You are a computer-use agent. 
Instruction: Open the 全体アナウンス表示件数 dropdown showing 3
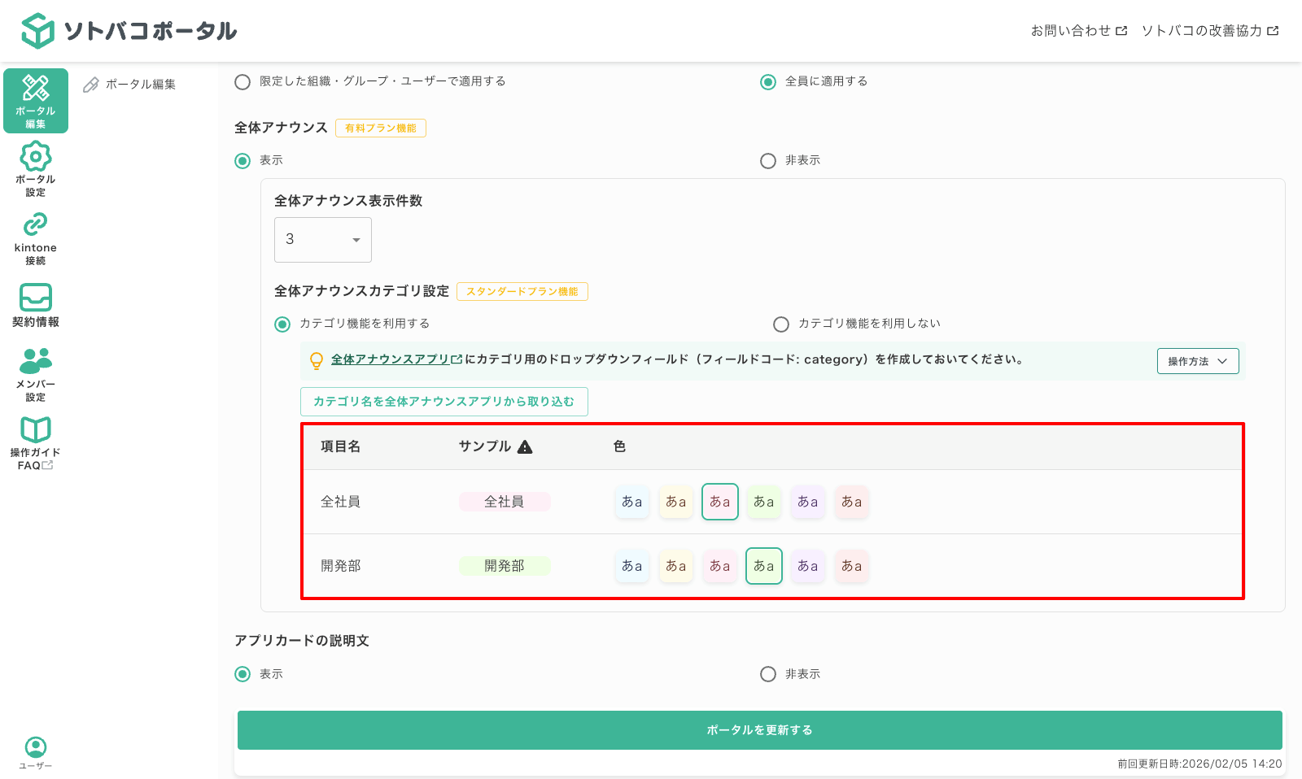click(322, 239)
